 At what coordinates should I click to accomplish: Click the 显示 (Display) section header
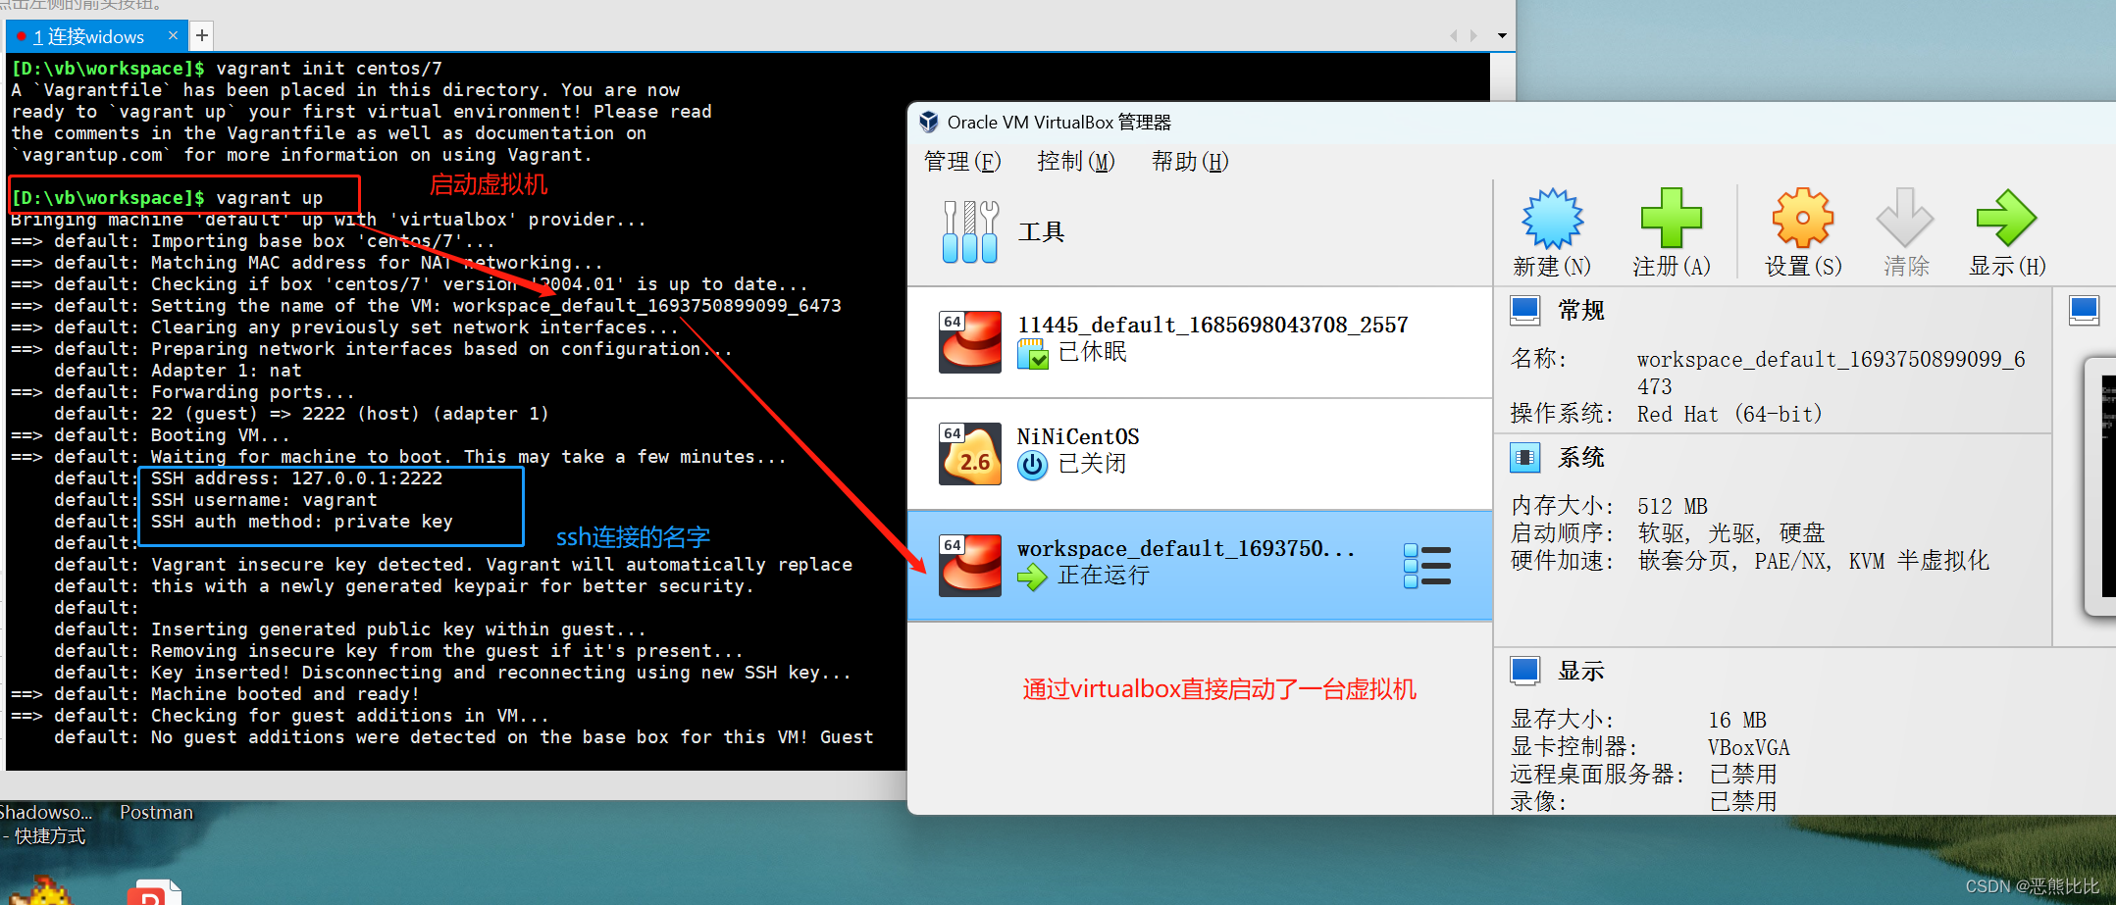click(1581, 671)
